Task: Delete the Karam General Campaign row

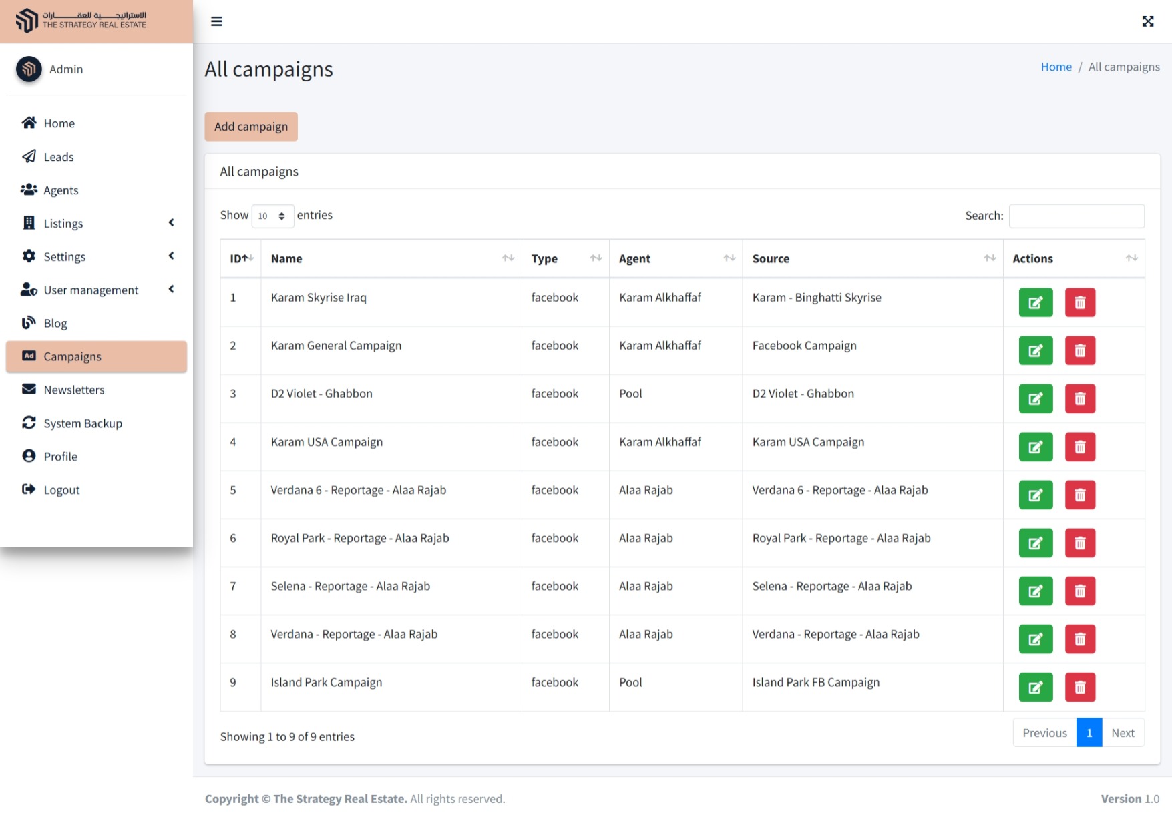Action: [x=1079, y=351]
